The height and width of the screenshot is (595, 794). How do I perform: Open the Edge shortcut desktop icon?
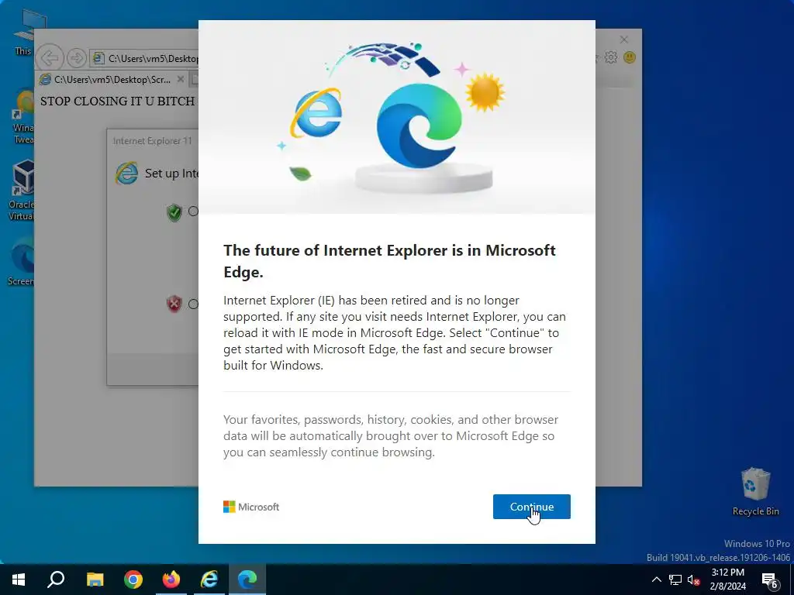pyautogui.click(x=21, y=262)
